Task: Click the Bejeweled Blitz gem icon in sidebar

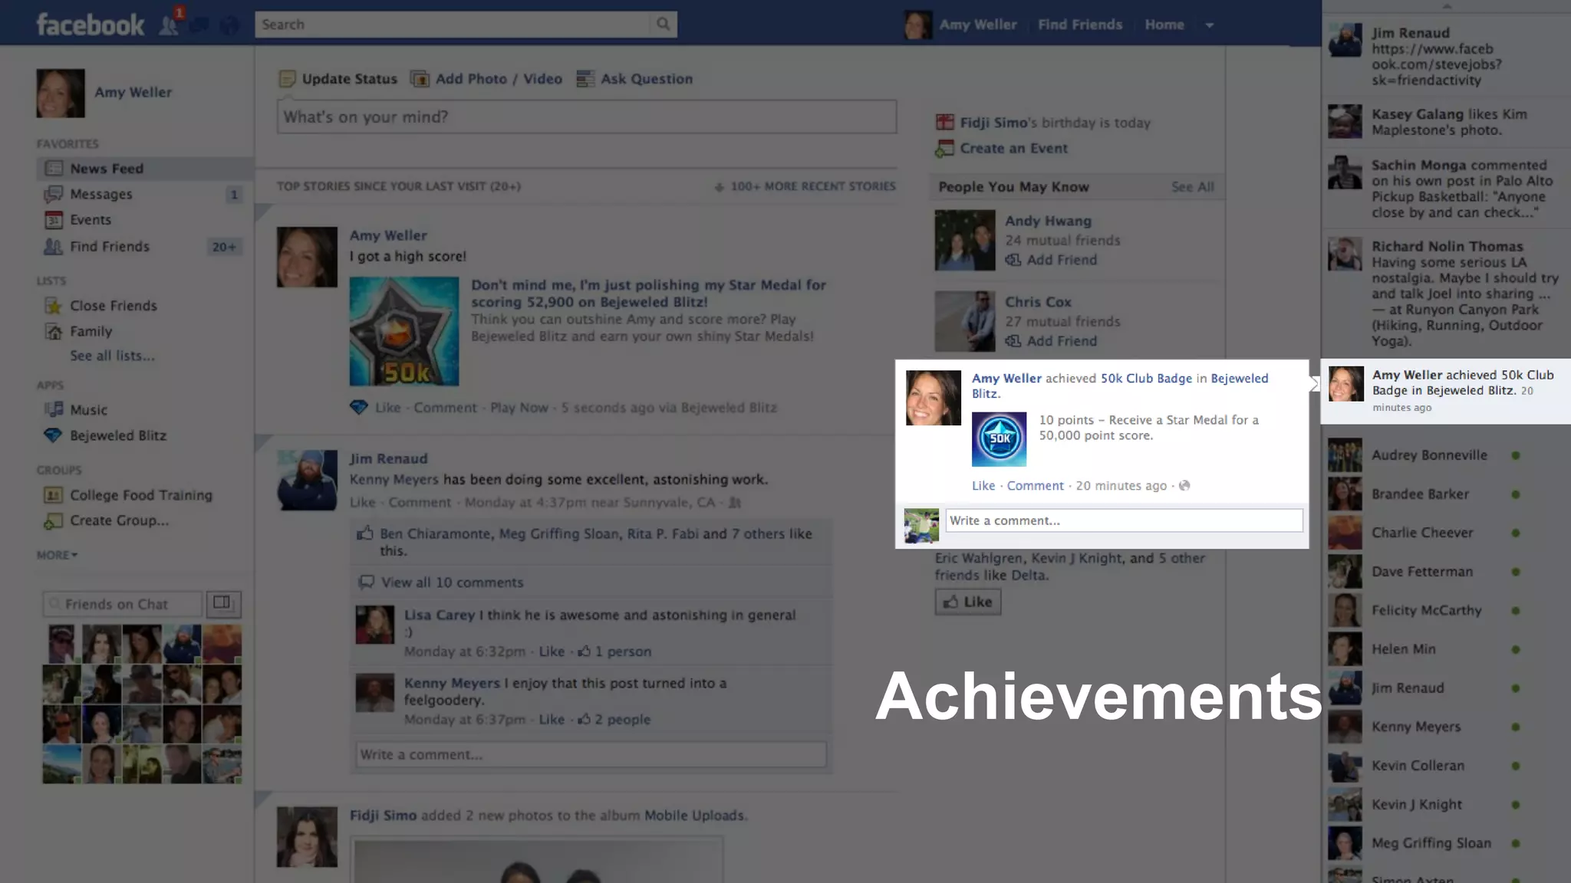Action: click(53, 435)
